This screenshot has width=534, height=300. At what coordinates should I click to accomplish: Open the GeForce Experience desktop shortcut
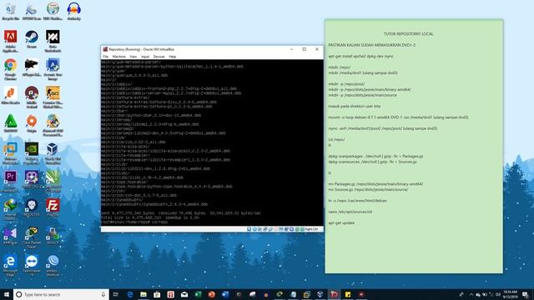tap(32, 153)
